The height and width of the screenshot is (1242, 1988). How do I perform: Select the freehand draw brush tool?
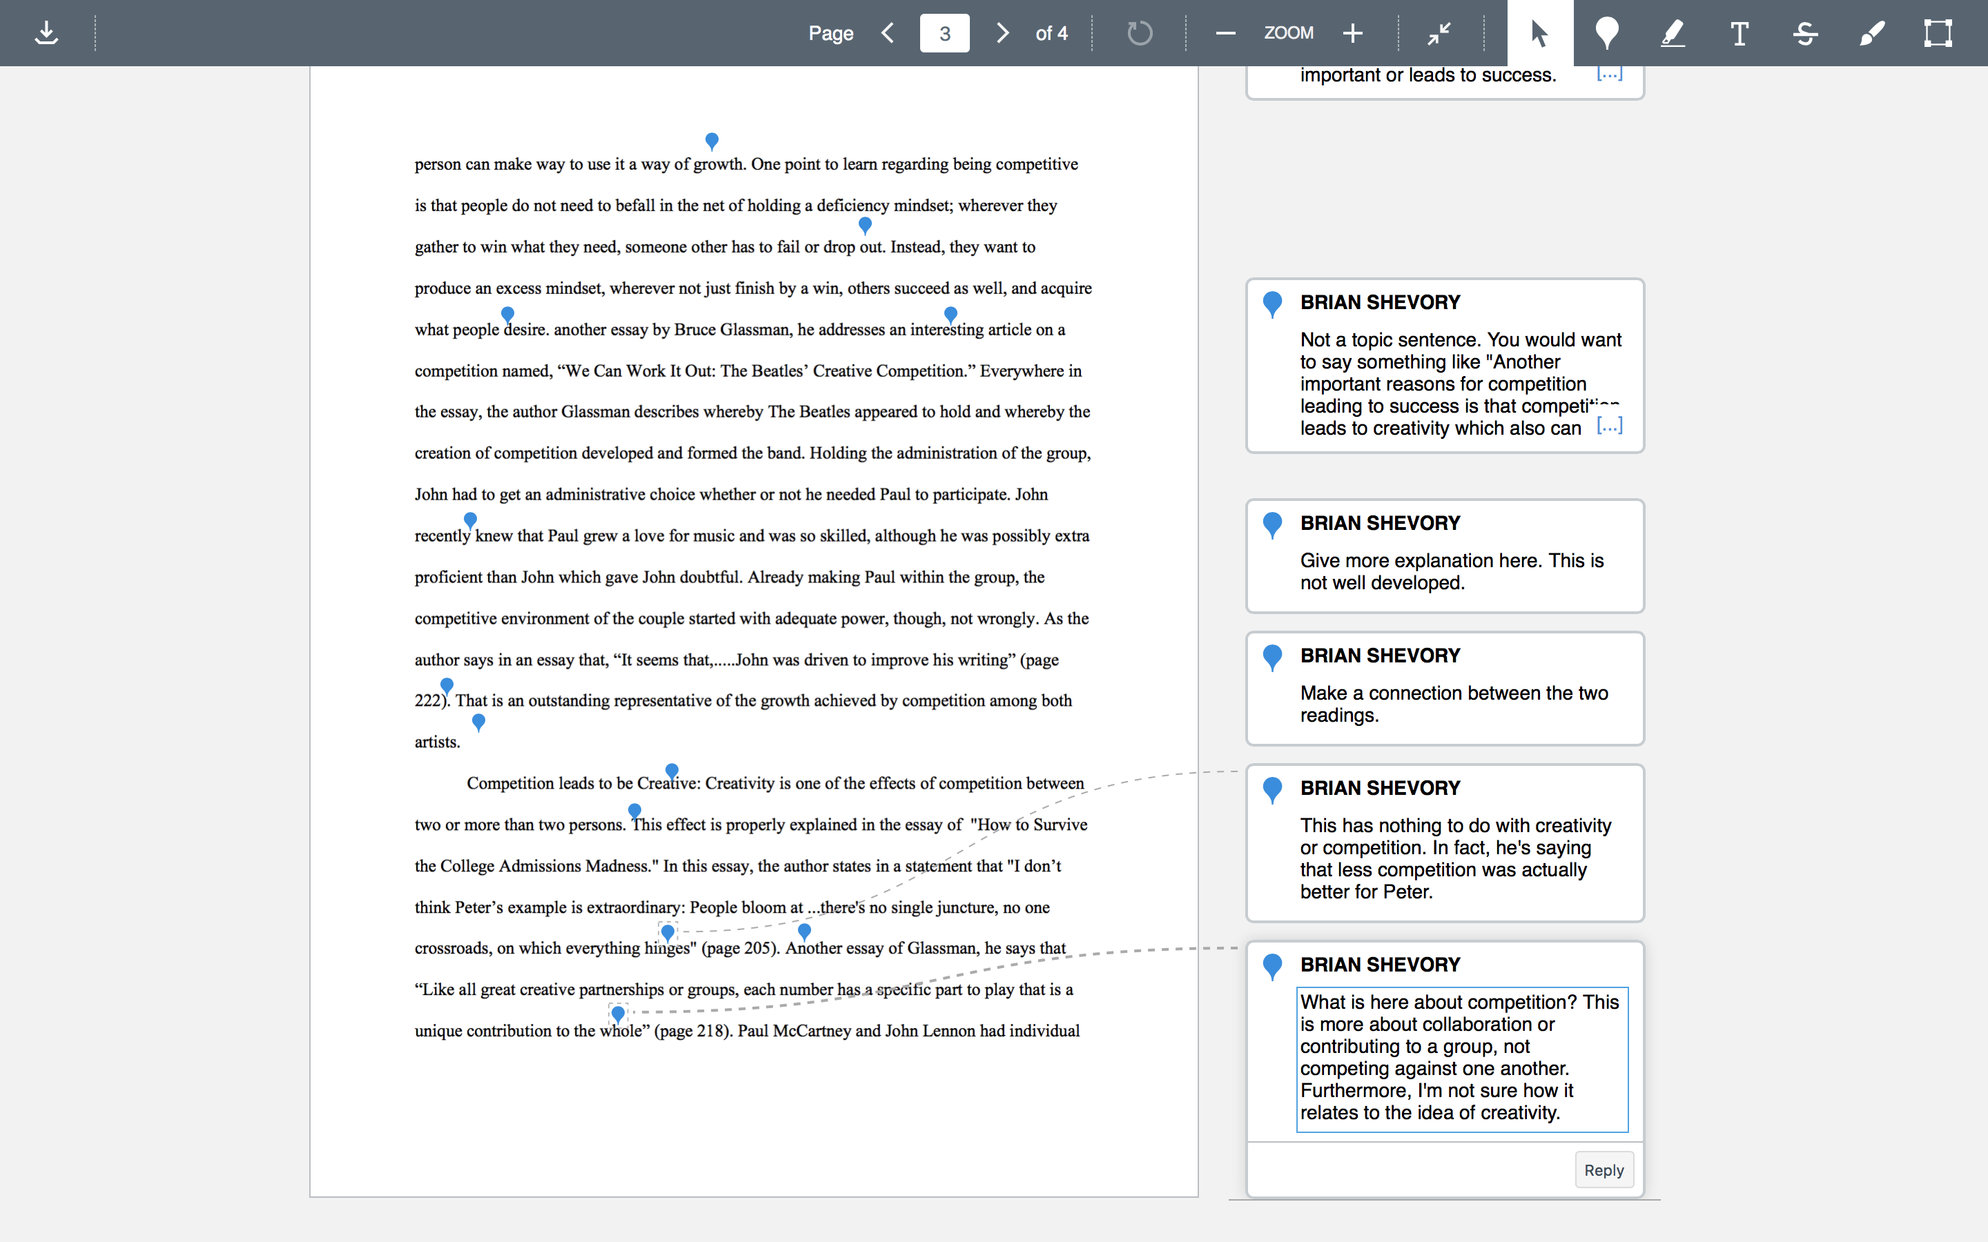coord(1872,33)
